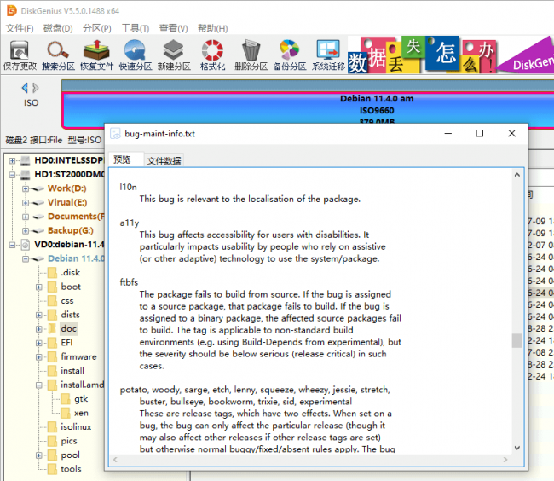Click the preview scroll-up arrow
This screenshot has height=481, width=554.
coord(516,175)
